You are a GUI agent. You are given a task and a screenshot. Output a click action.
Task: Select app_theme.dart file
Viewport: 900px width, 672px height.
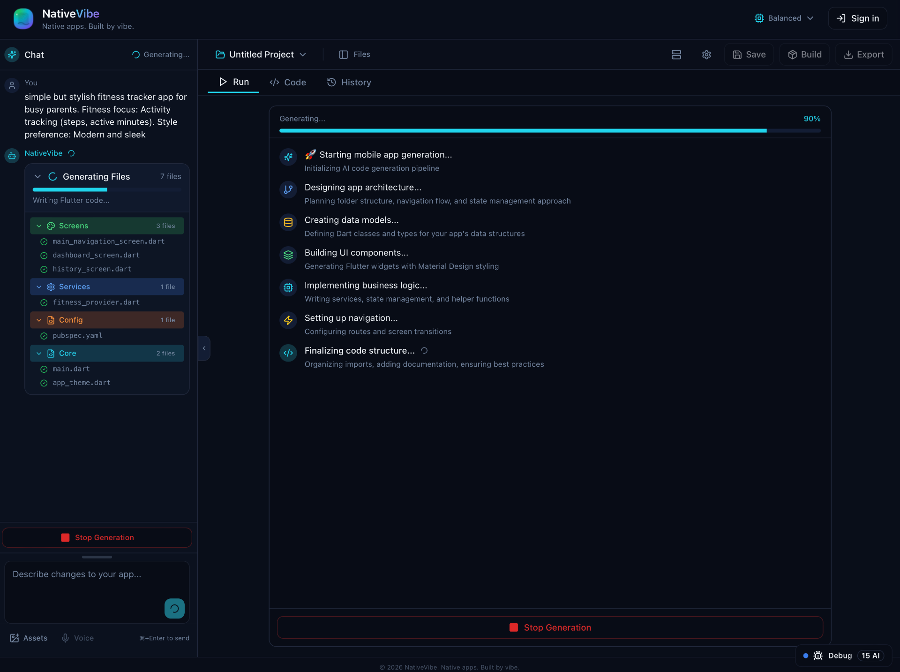pos(82,383)
